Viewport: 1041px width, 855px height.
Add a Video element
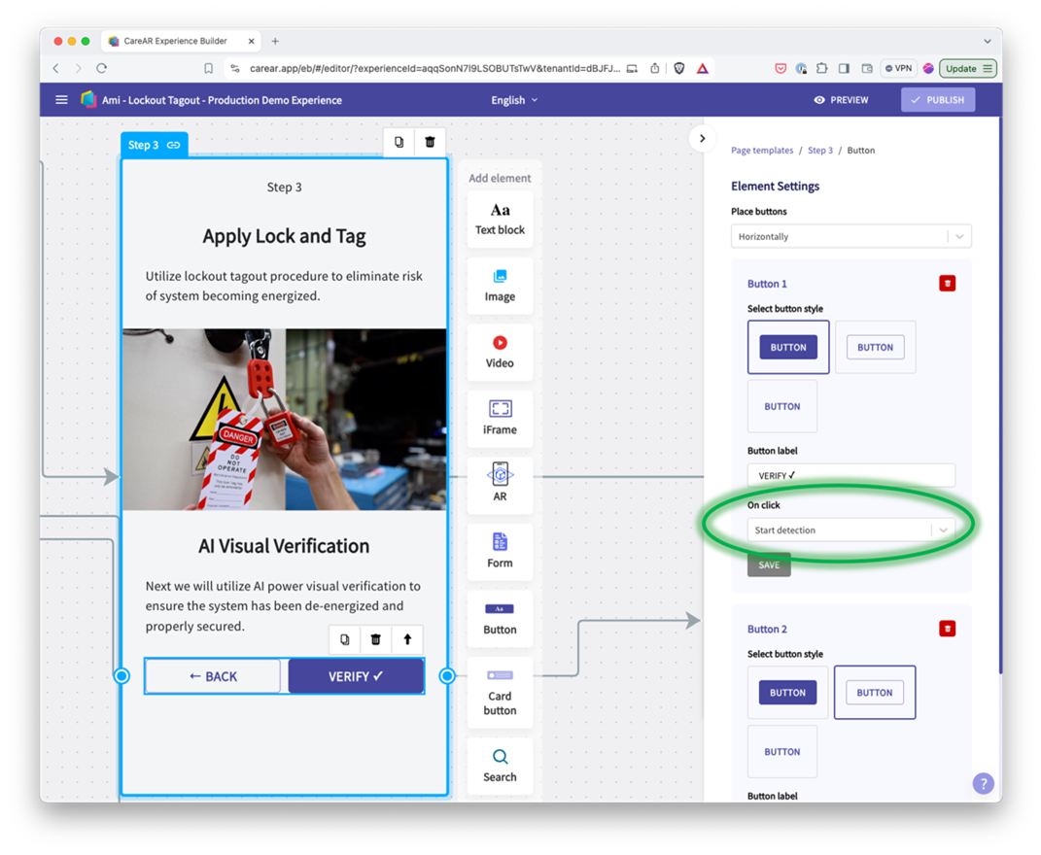[x=500, y=352]
